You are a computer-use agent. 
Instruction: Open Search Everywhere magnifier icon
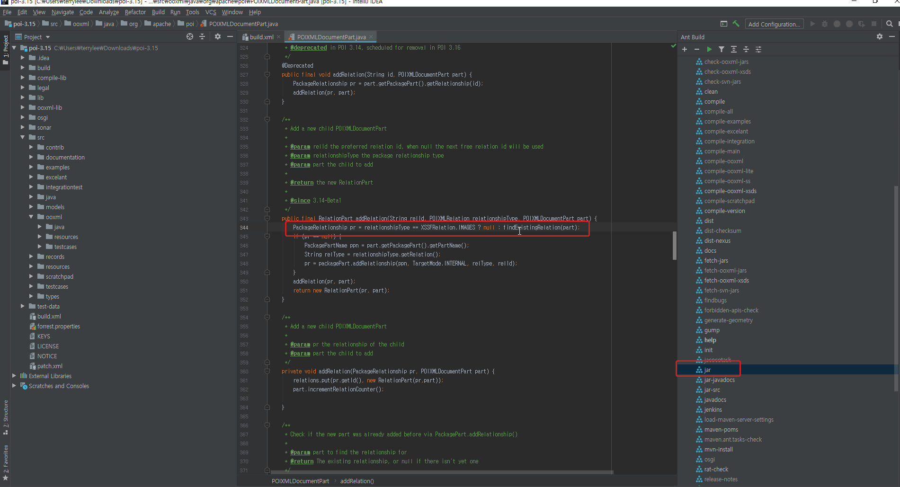pos(890,24)
